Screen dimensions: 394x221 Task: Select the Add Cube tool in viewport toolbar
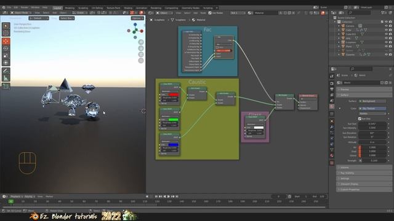point(6,87)
